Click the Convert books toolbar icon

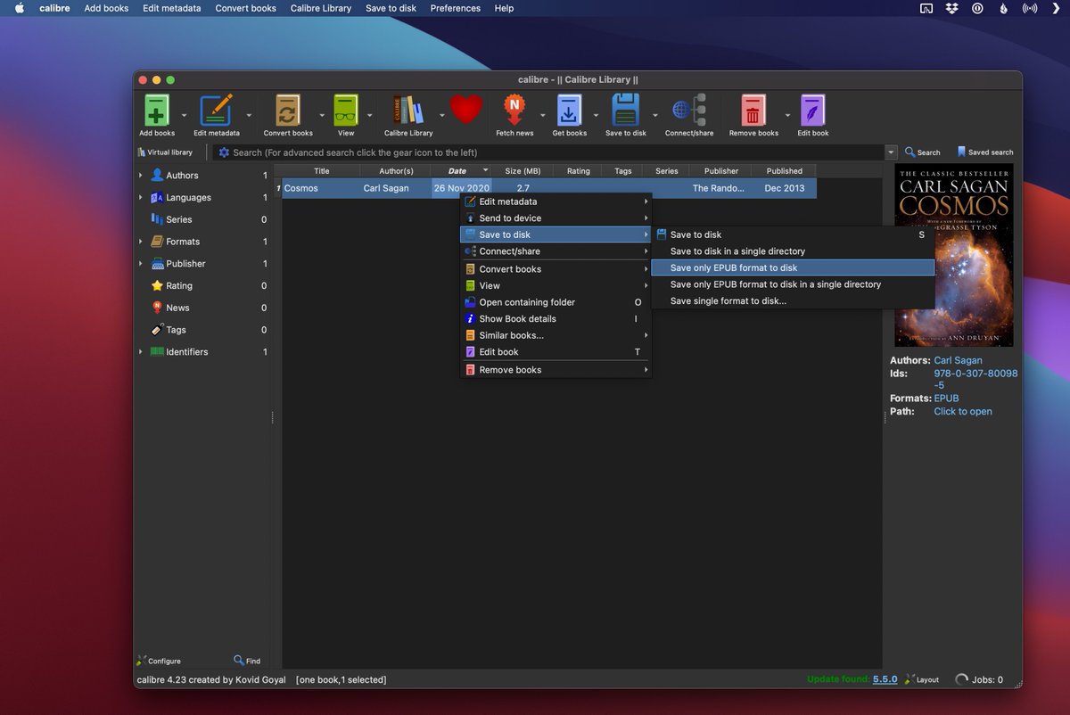[288, 111]
